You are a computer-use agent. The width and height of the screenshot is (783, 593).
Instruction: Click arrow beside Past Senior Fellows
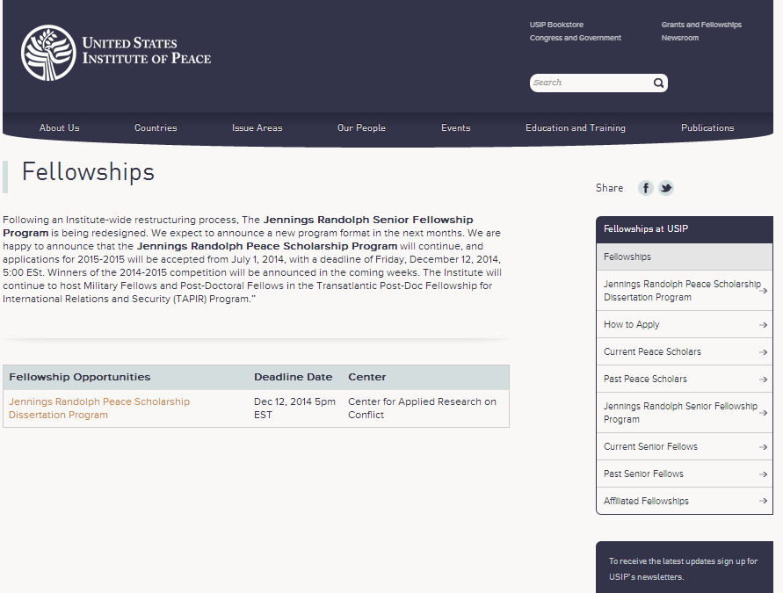click(764, 474)
